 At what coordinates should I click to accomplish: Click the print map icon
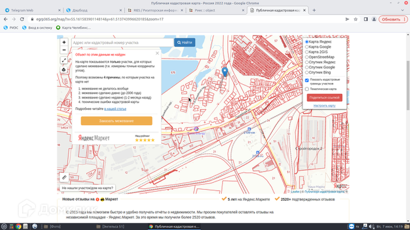pos(64,70)
